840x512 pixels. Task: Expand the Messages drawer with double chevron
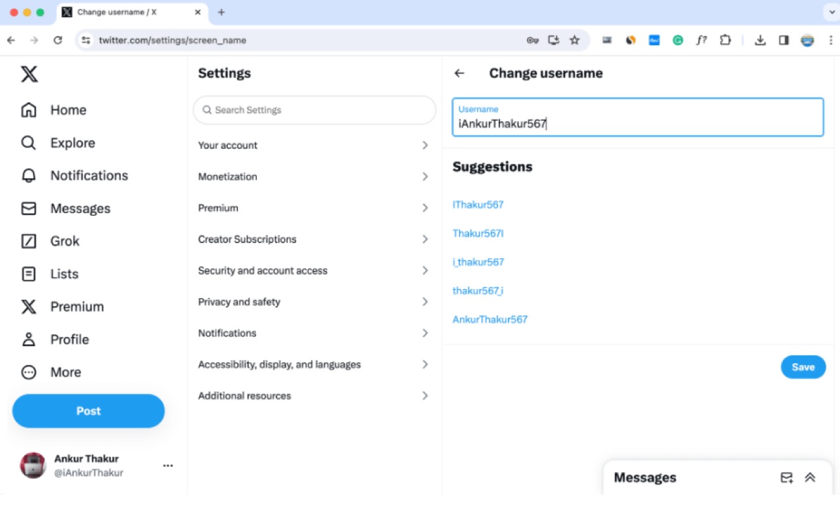[810, 478]
